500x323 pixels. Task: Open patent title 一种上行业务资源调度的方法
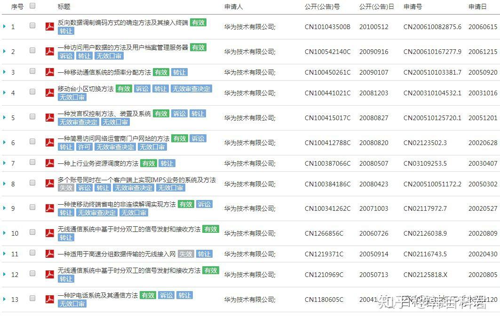point(98,163)
